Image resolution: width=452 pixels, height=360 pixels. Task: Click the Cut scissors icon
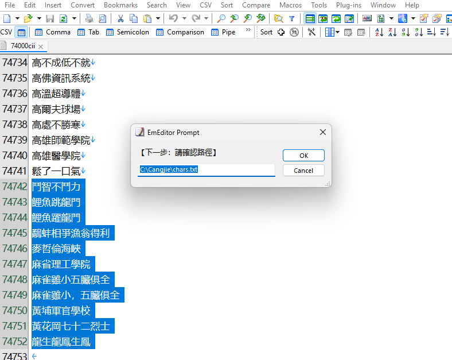(x=120, y=19)
